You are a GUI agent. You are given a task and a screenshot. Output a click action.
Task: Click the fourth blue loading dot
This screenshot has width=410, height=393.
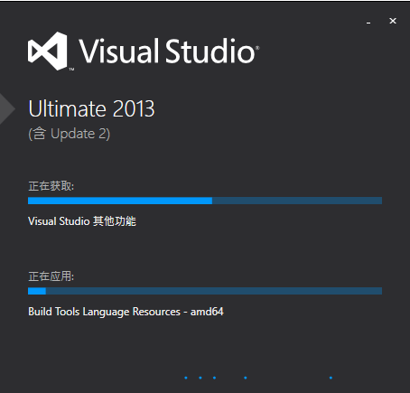click(x=246, y=378)
